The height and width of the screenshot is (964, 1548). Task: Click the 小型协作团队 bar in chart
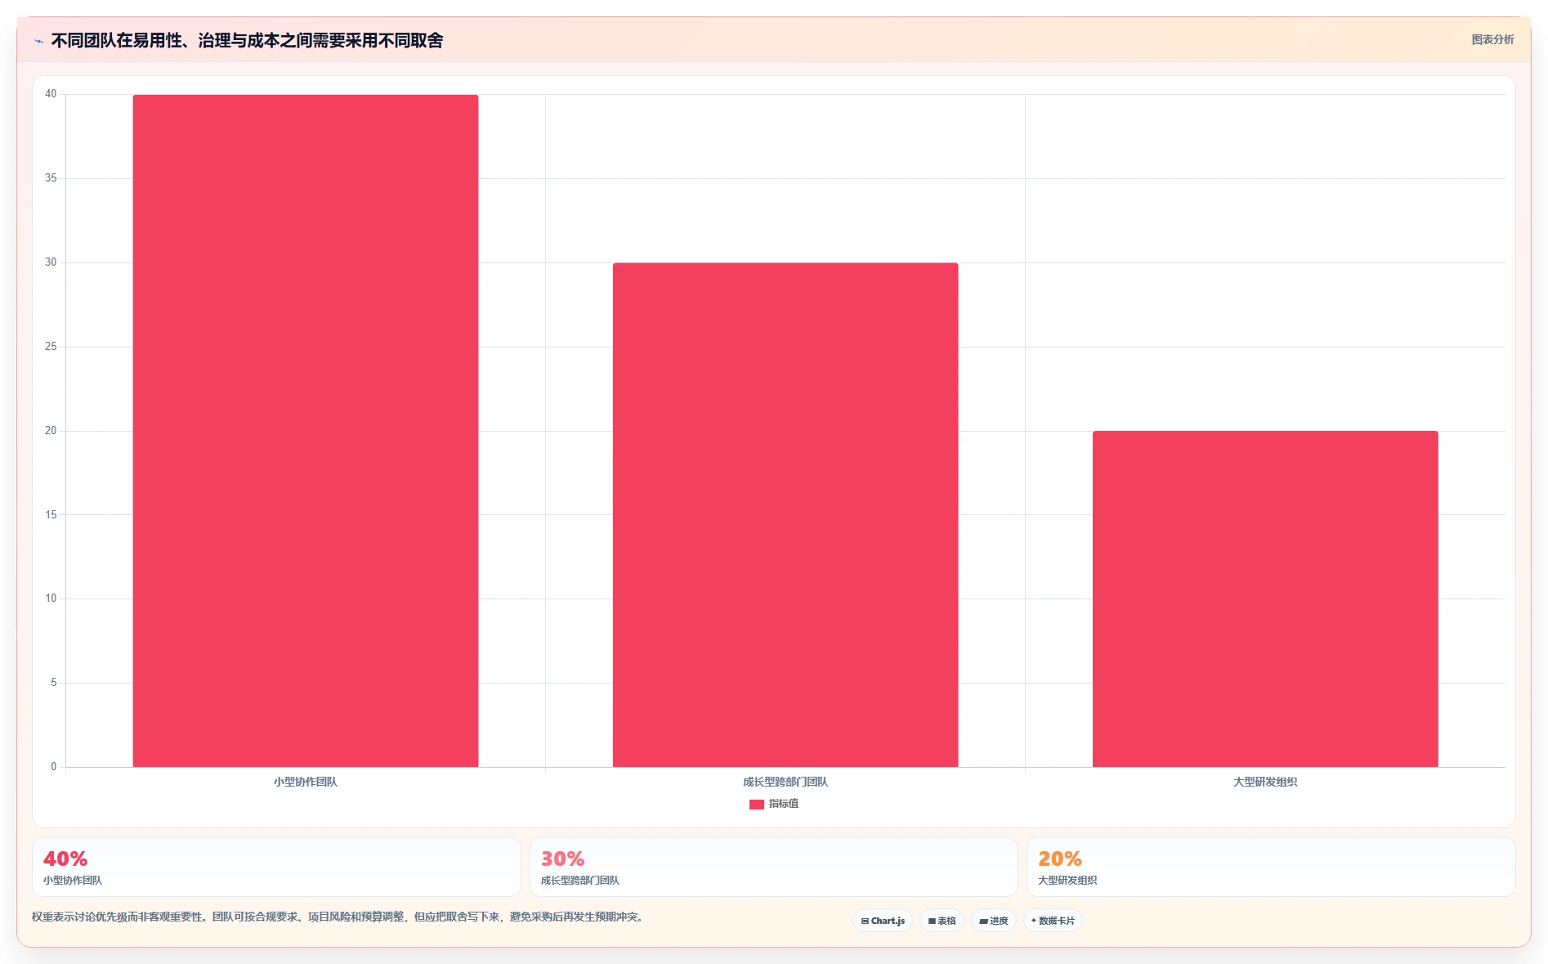point(306,431)
